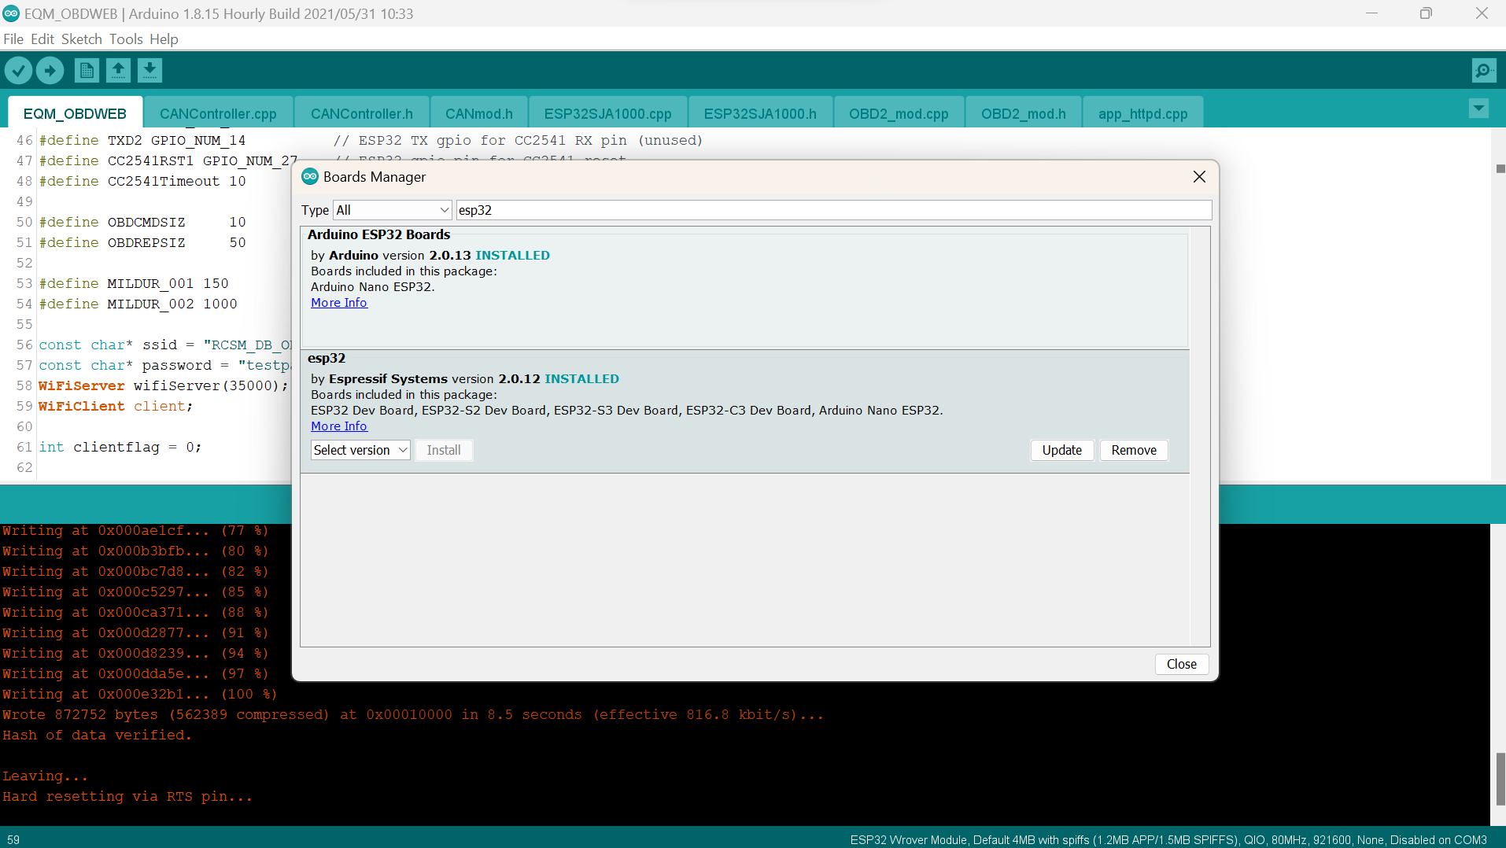Open the Tools menu
This screenshot has width=1506, height=848.
(x=126, y=39)
